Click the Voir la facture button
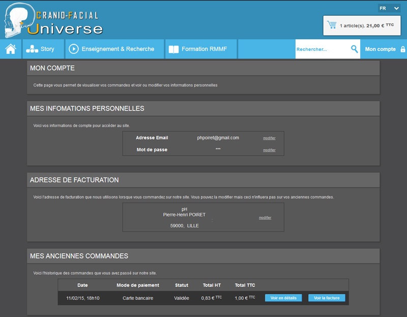Image resolution: width=407 pixels, height=317 pixels. 327,298
